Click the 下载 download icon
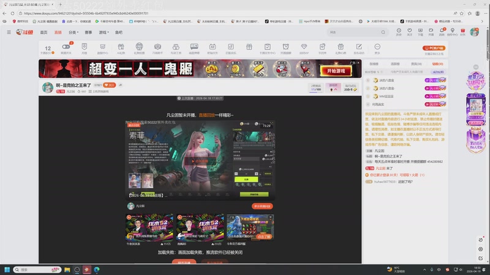 click(420, 31)
